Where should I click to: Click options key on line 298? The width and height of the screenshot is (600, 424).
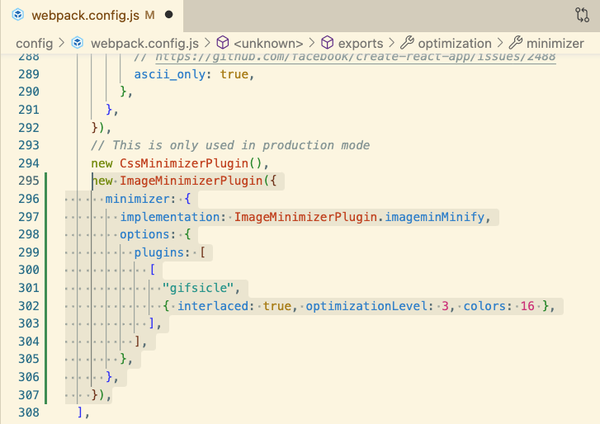(144, 234)
